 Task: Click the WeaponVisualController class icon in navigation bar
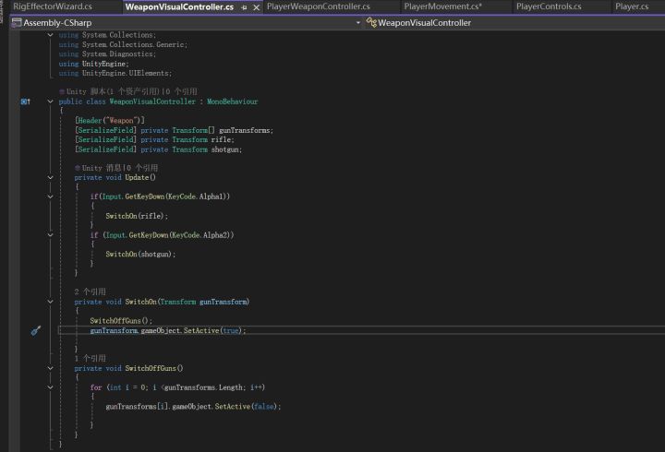pyautogui.click(x=371, y=22)
